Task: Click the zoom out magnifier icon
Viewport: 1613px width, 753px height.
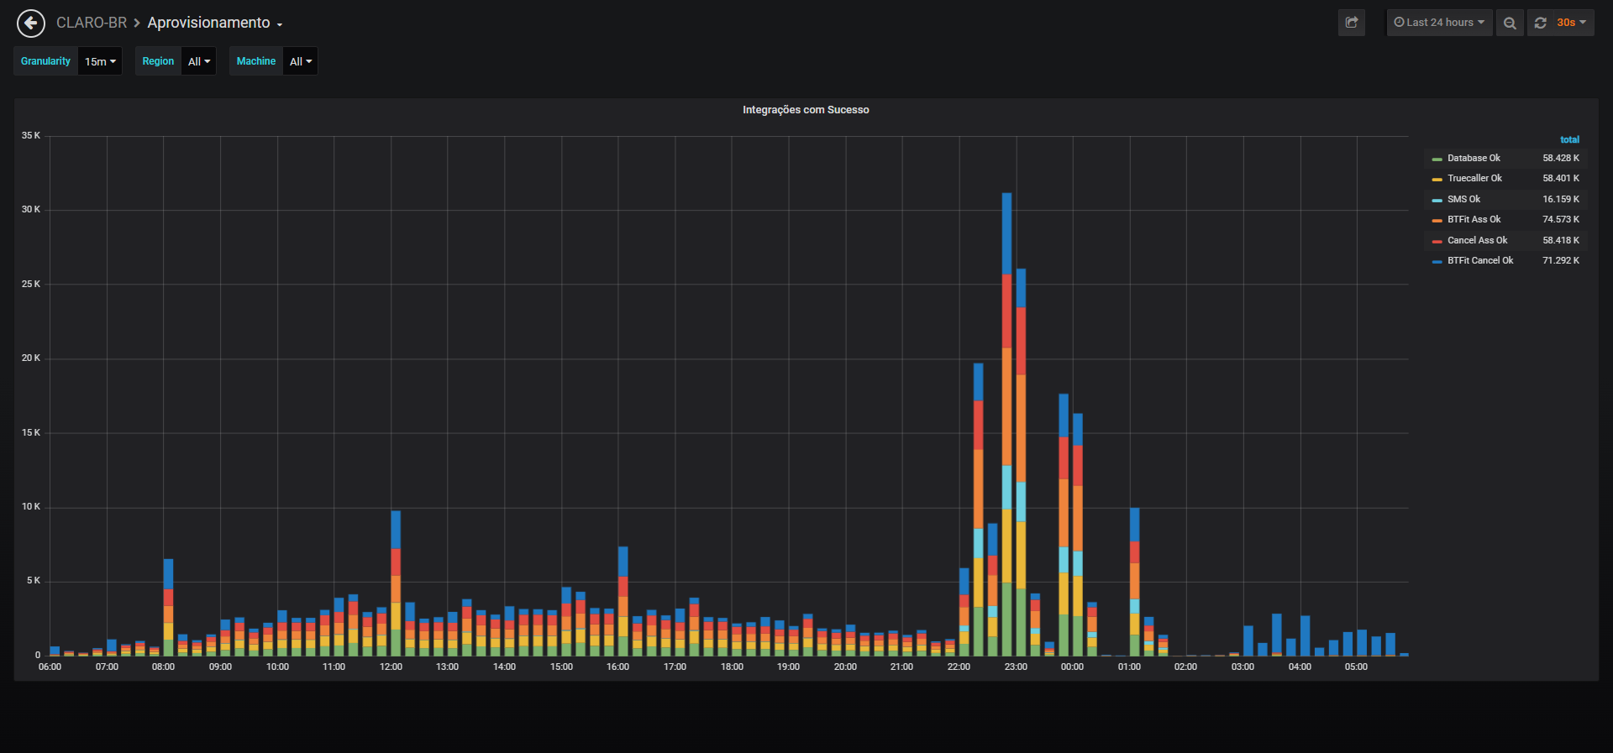Action: [x=1510, y=23]
